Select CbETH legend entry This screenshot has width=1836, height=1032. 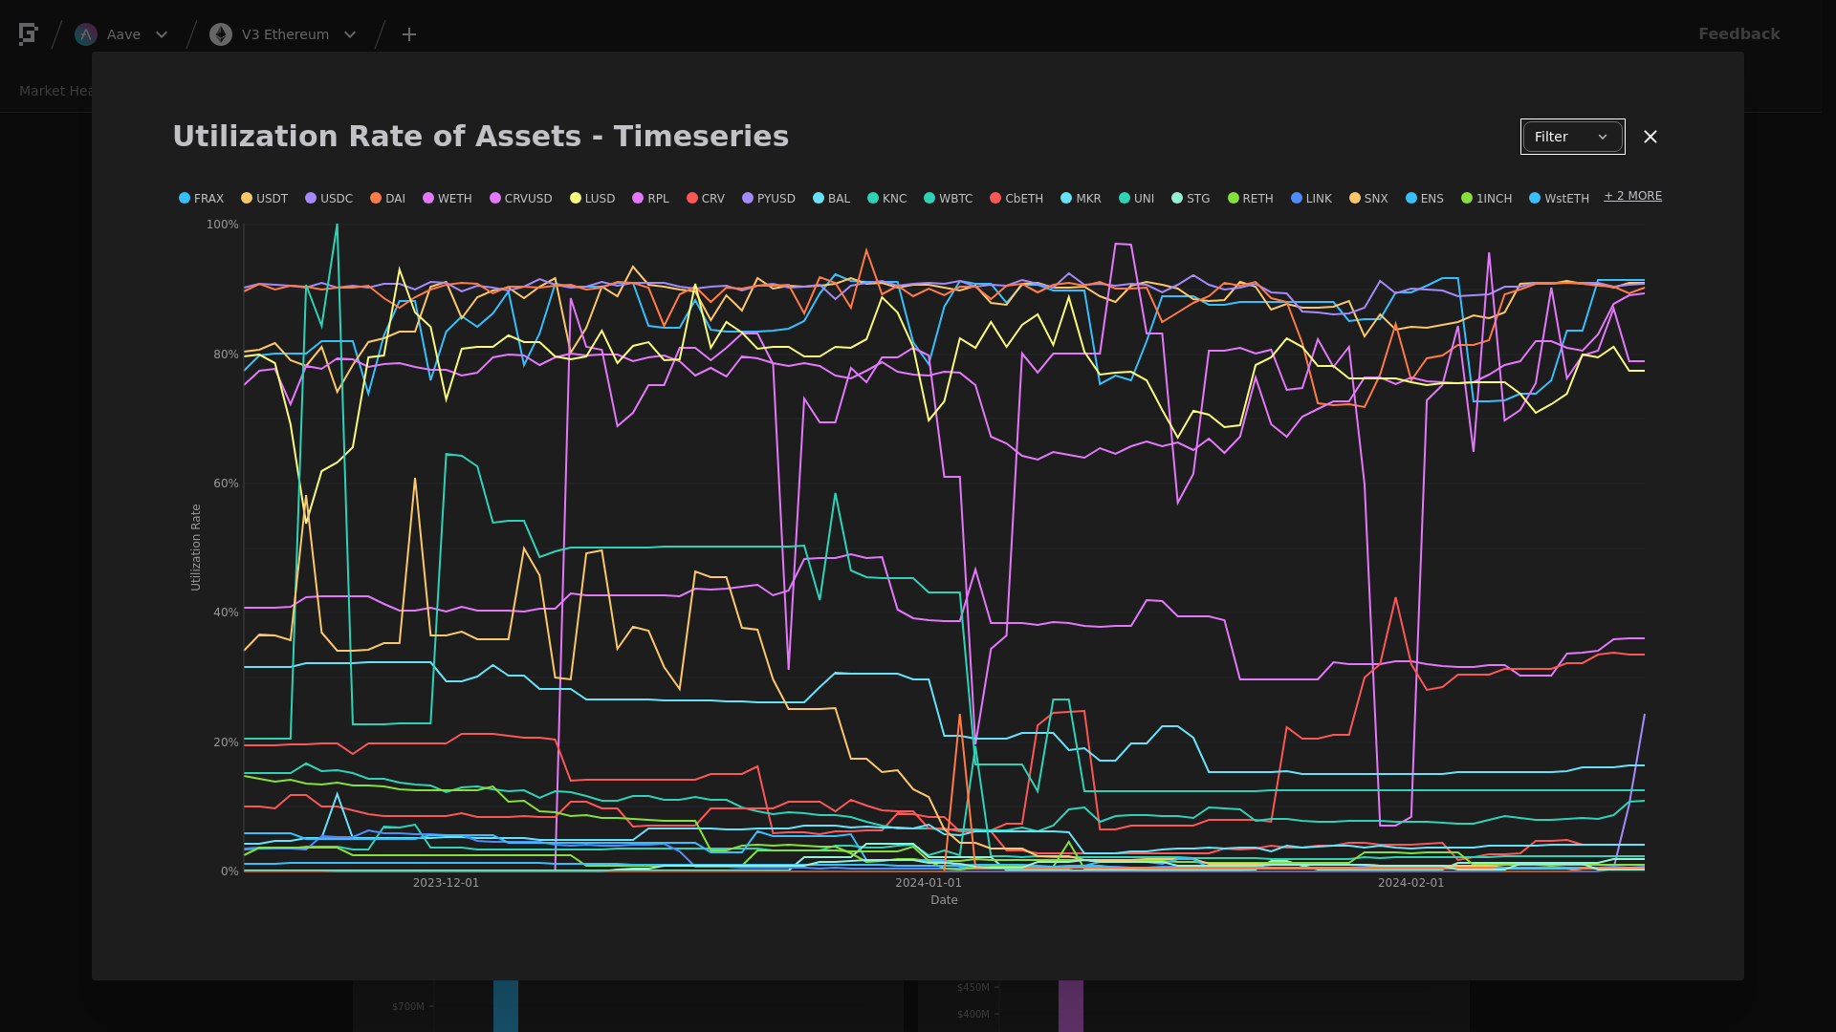point(1016,199)
